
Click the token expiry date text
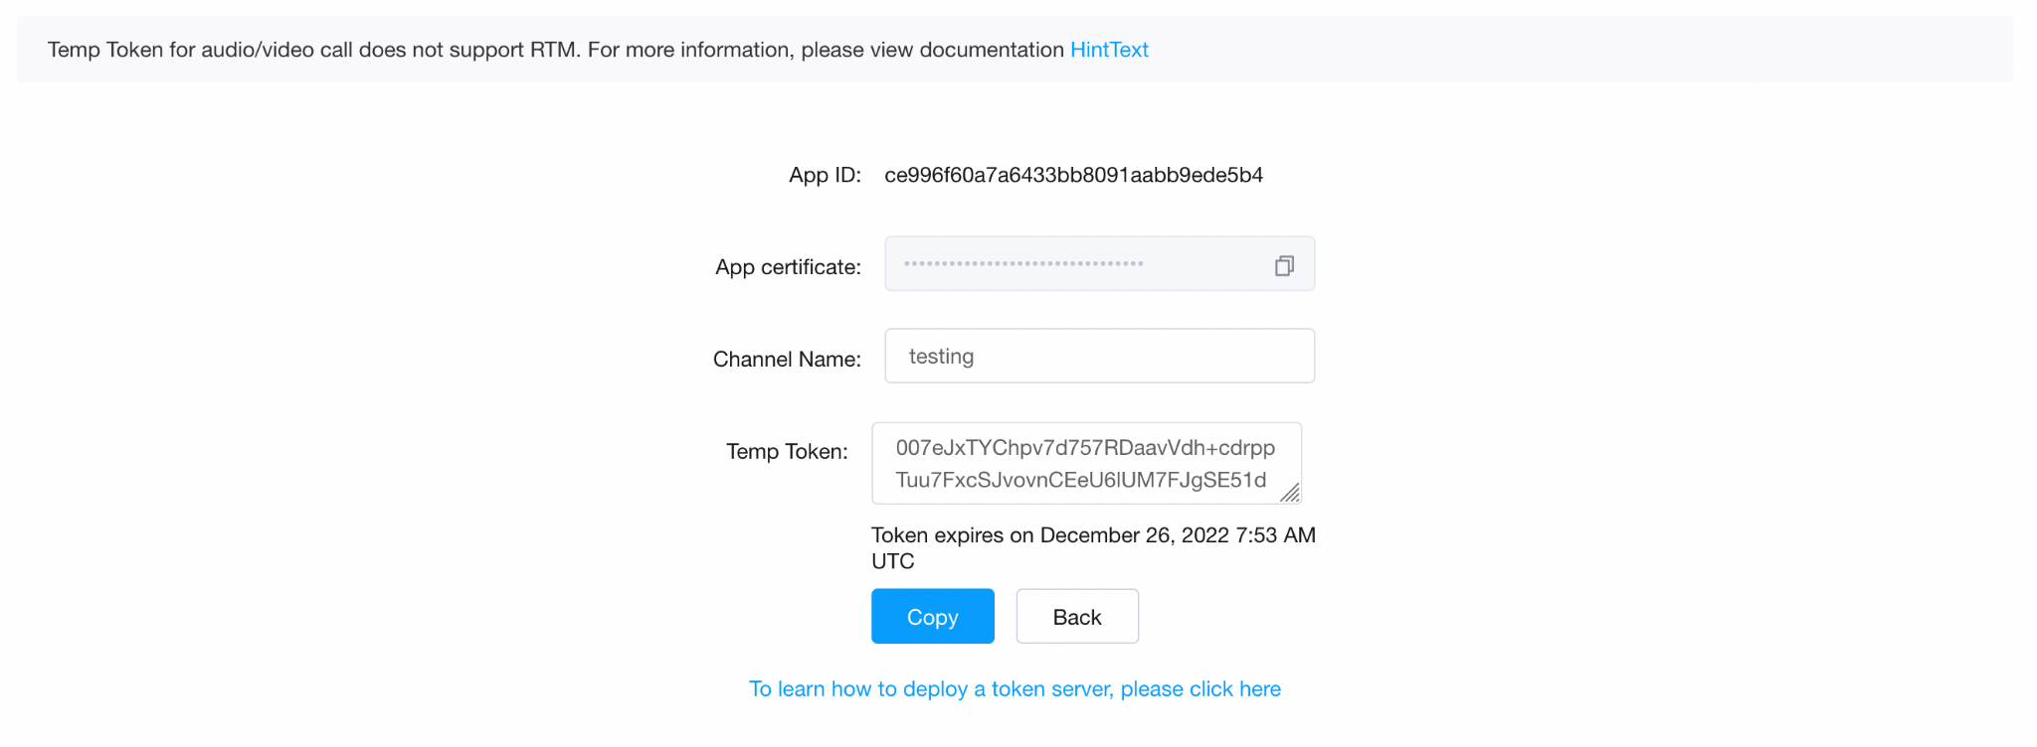pyautogui.click(x=1093, y=535)
